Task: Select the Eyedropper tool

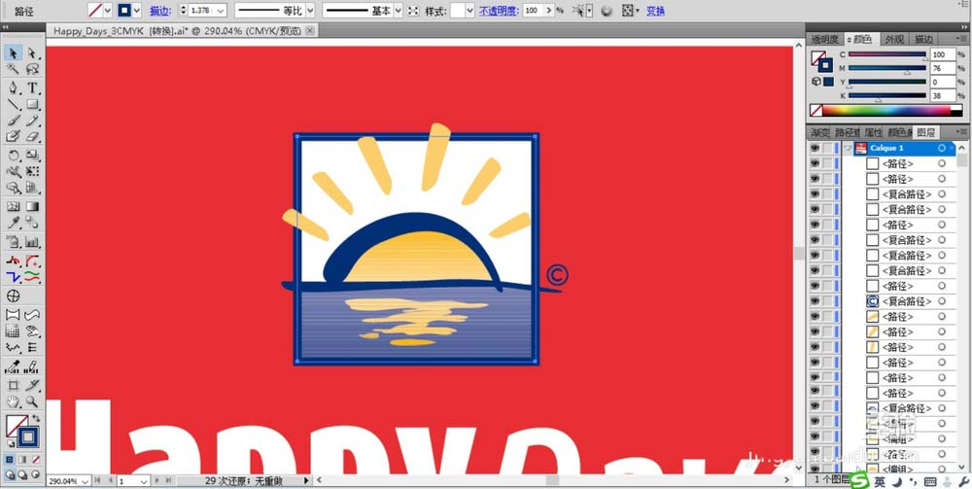Action: (13, 224)
